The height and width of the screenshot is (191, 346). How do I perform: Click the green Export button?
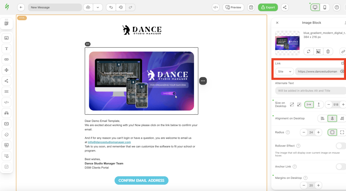[268, 7]
